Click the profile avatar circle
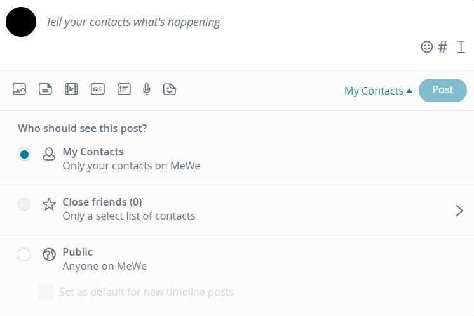This screenshot has width=474, height=316. point(21,22)
